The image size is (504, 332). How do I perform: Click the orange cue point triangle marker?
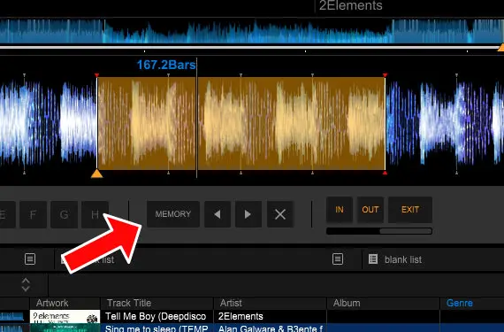(x=96, y=174)
